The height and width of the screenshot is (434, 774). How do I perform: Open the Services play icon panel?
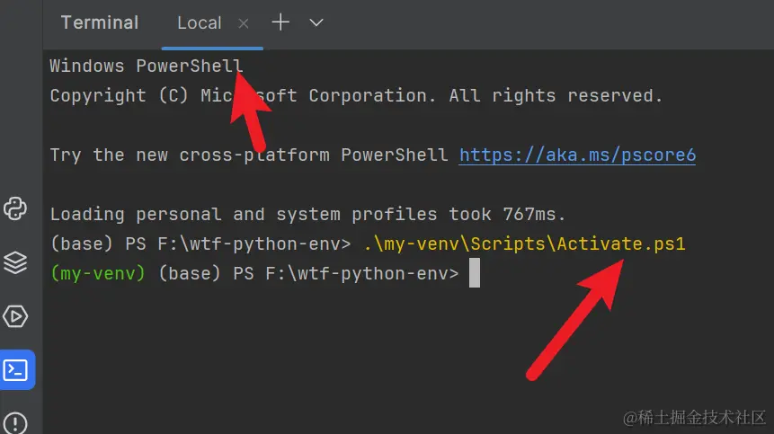[x=15, y=316]
